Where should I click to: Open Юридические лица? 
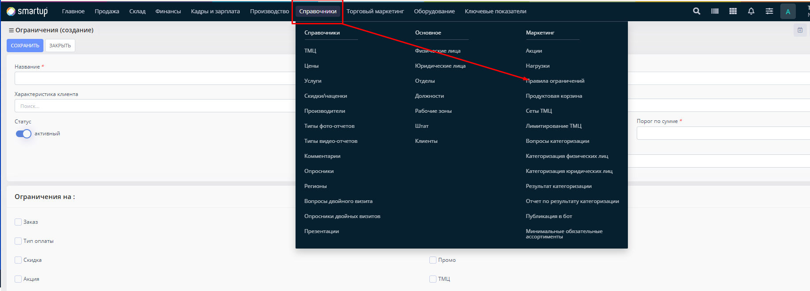[x=440, y=66]
